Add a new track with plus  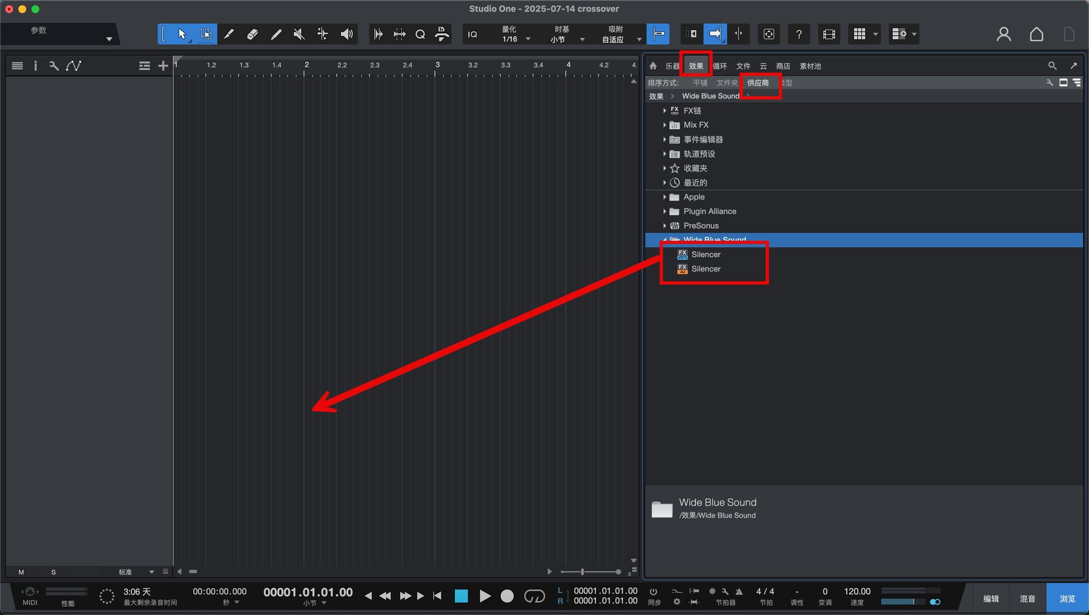point(163,66)
